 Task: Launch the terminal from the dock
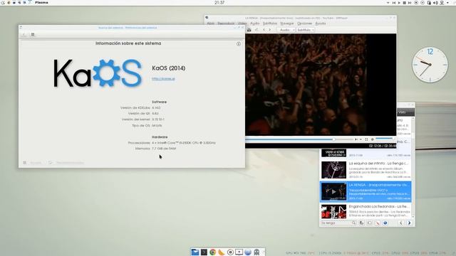[x=204, y=252]
